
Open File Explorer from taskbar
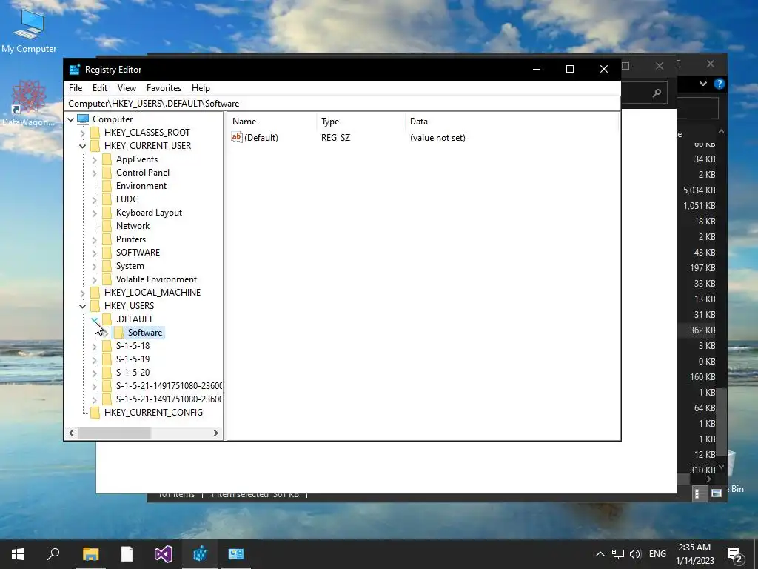pos(90,554)
